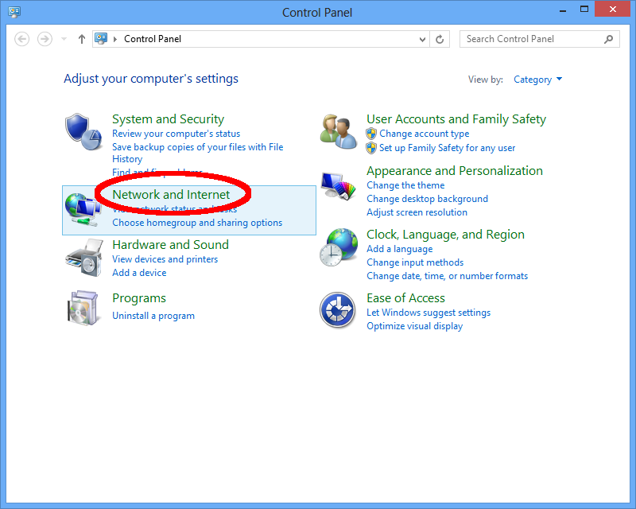Screen dimensions: 636x509
Task: Open System and Security category
Action: (168, 119)
